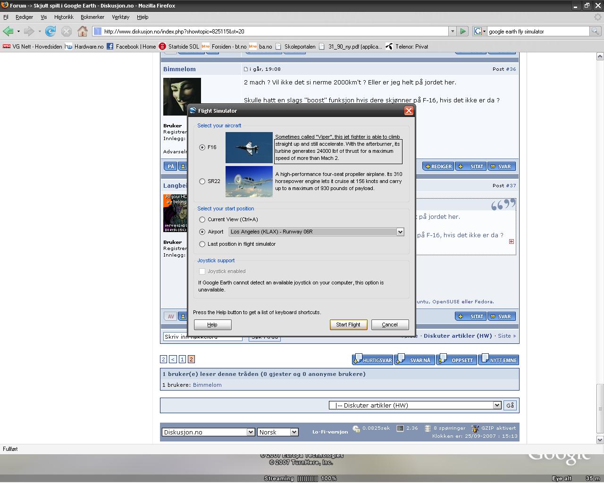Open the Google search engine selector icon
The width and height of the screenshot is (604, 483).
pyautogui.click(x=480, y=31)
